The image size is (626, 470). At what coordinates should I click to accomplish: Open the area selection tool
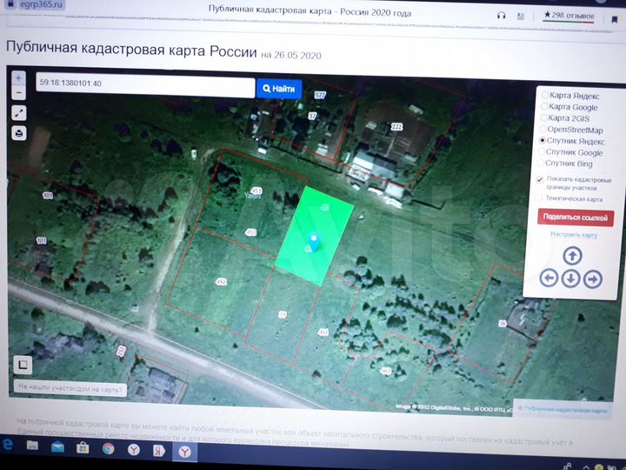pyautogui.click(x=23, y=365)
